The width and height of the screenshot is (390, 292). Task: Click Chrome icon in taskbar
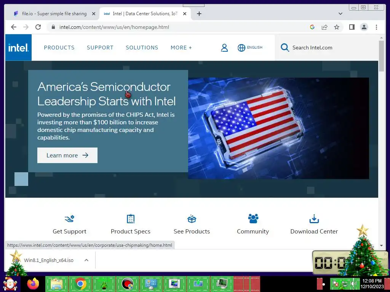(x=80, y=284)
